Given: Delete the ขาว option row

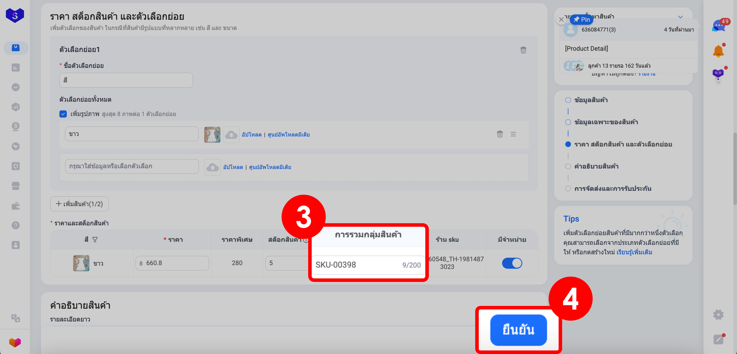Looking at the screenshot, I should pos(500,134).
